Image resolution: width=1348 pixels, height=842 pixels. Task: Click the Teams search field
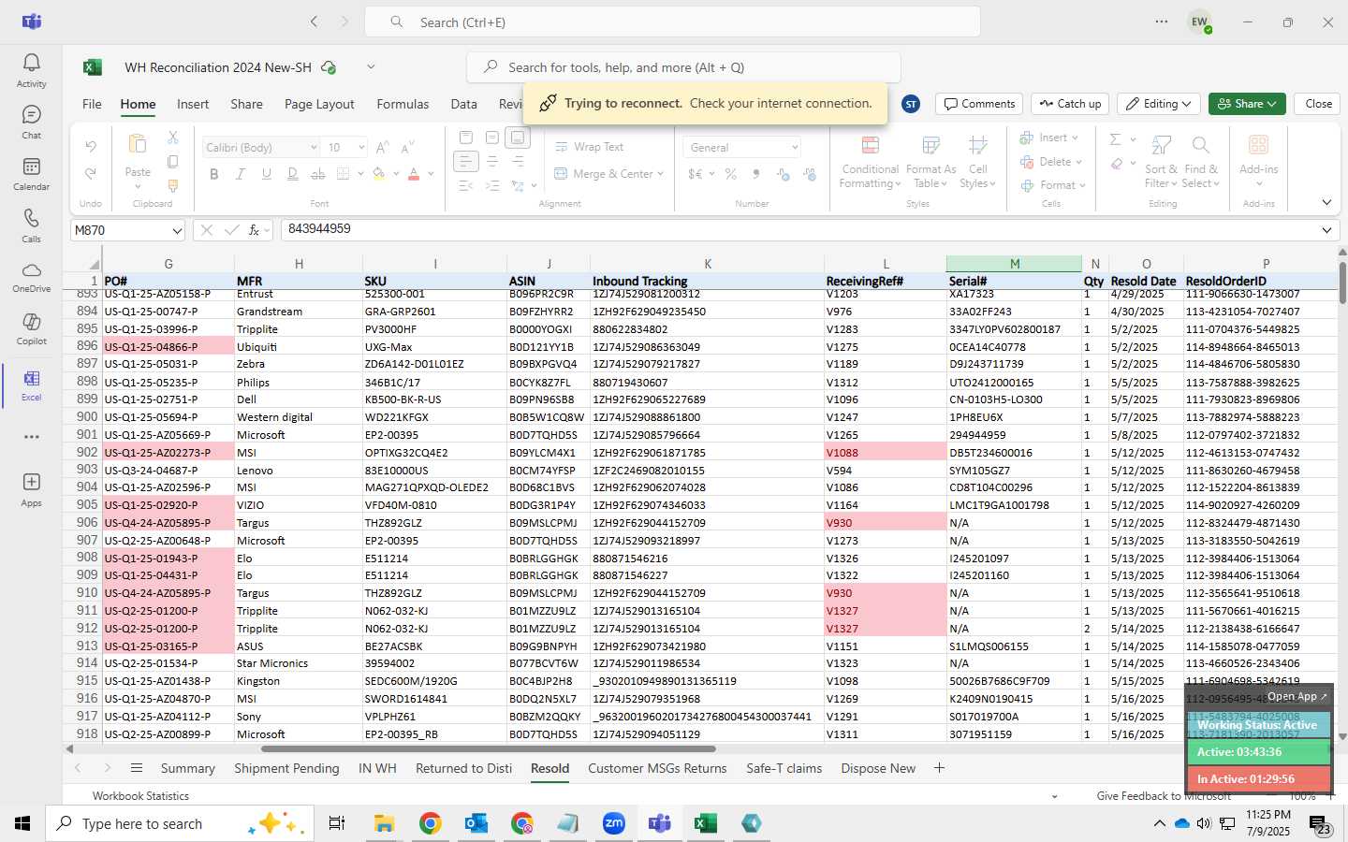click(672, 22)
